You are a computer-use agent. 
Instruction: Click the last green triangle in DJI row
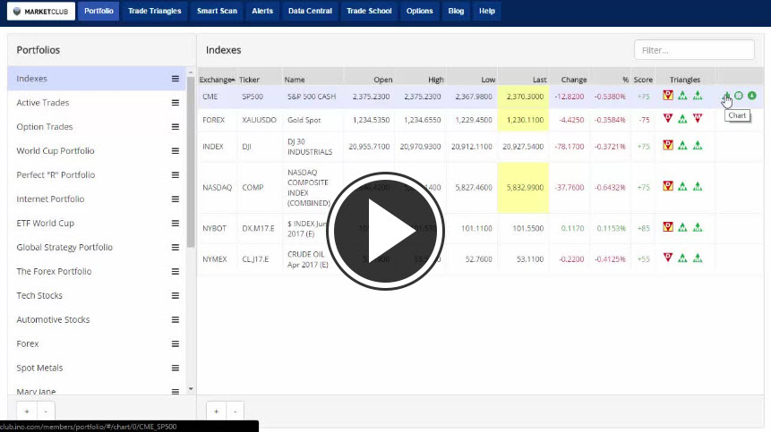[698, 145]
